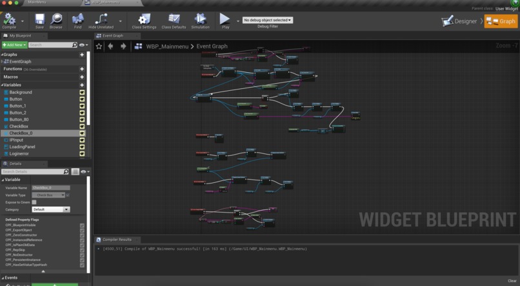Open My Blueprint view options eye
The image size is (520, 286).
pyautogui.click(x=84, y=44)
